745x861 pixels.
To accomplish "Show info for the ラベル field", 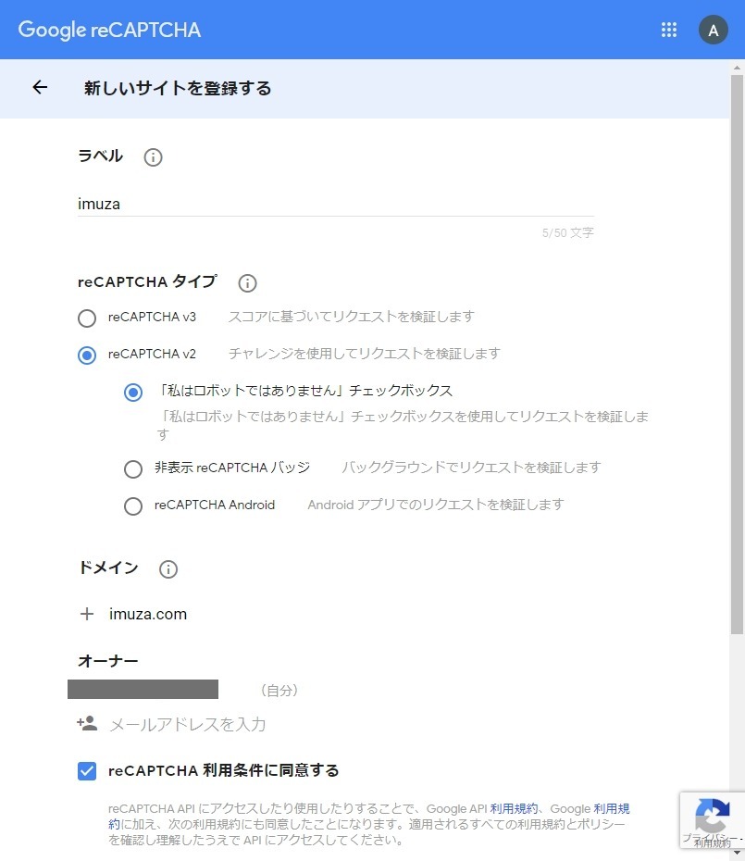I will 153,157.
